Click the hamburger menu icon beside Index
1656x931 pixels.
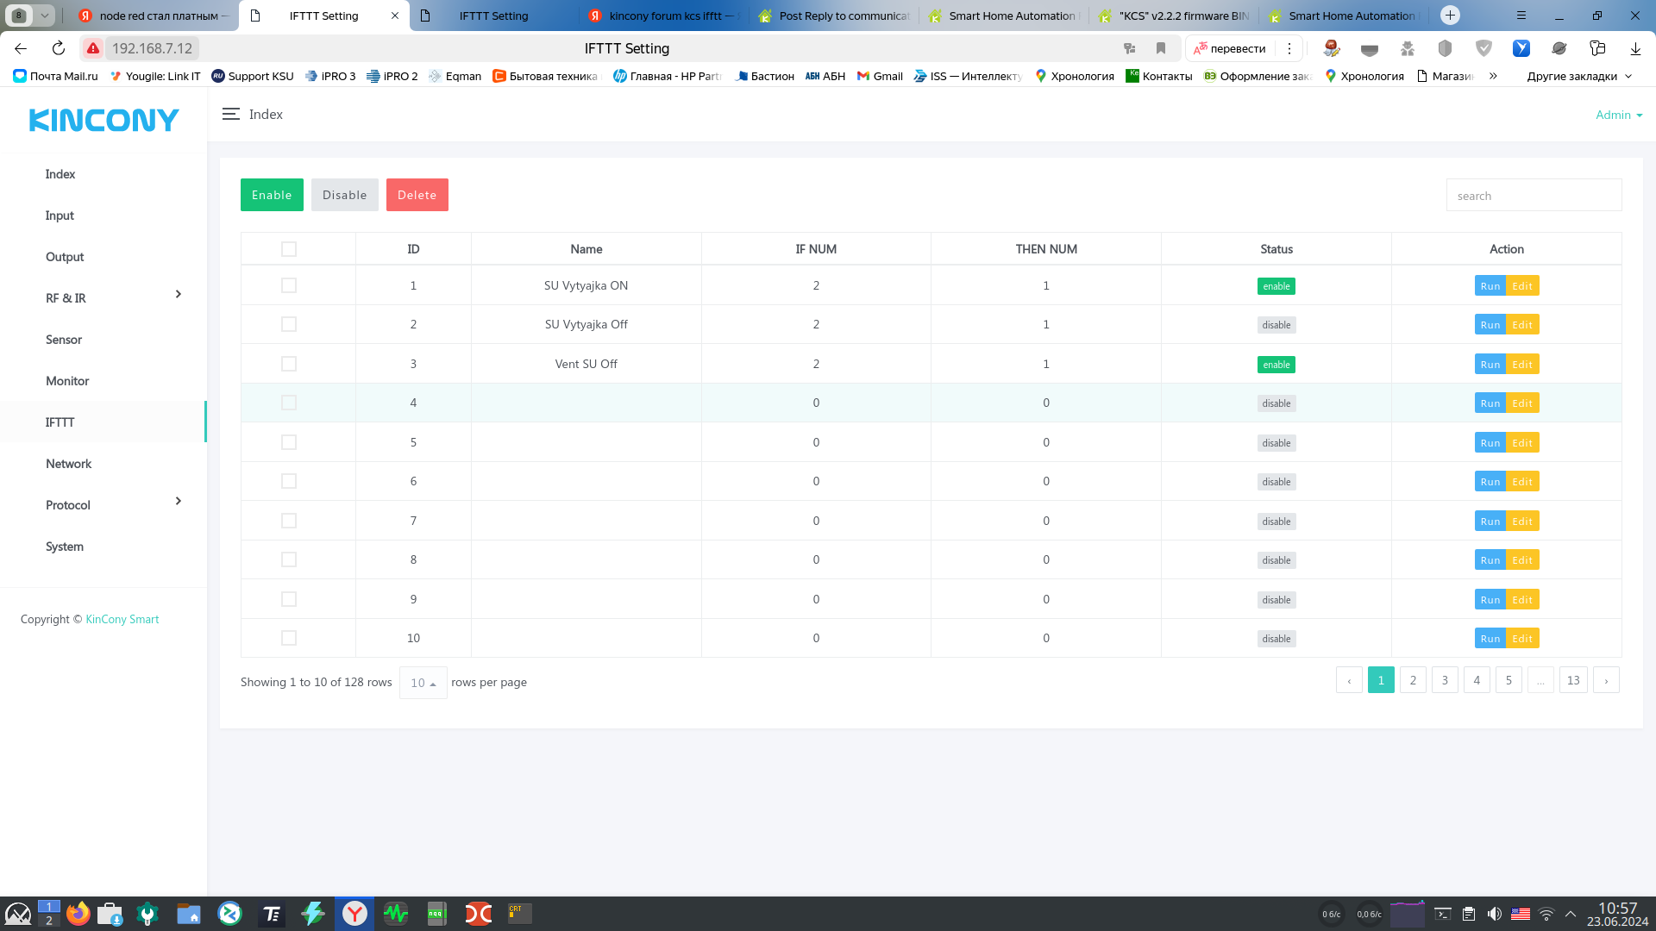coord(230,114)
